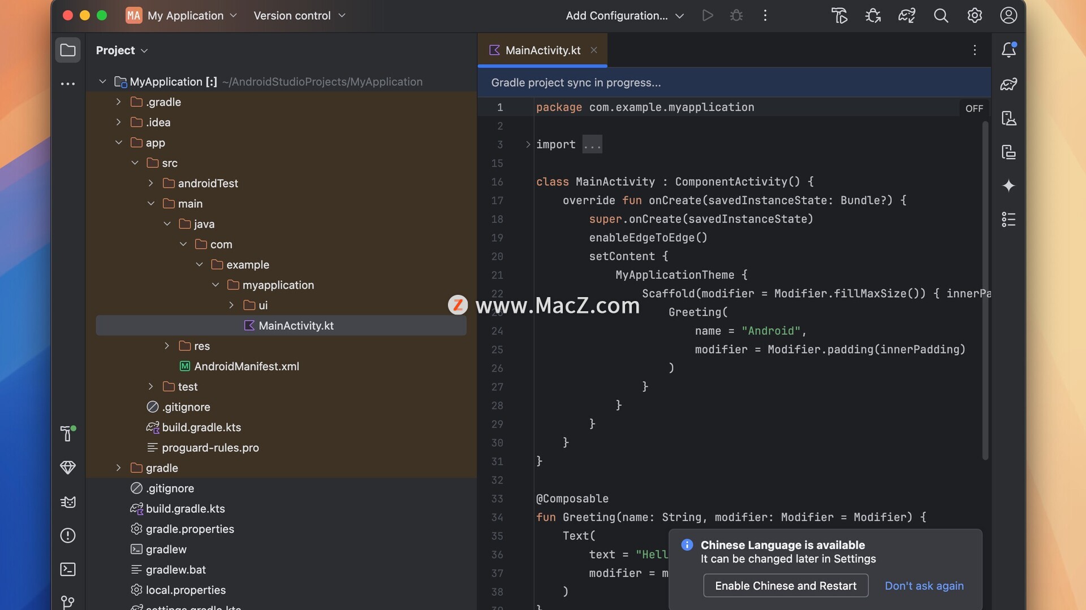Open the Project tool window folder icon

pos(68,50)
